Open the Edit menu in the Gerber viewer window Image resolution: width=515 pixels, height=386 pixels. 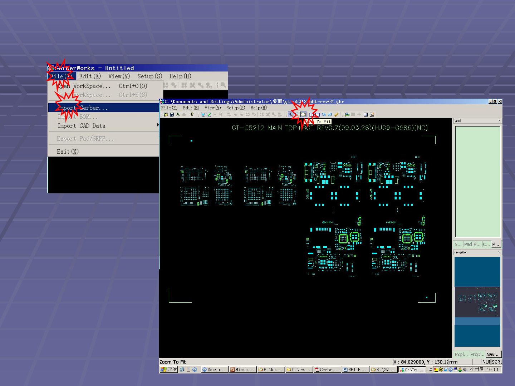191,108
